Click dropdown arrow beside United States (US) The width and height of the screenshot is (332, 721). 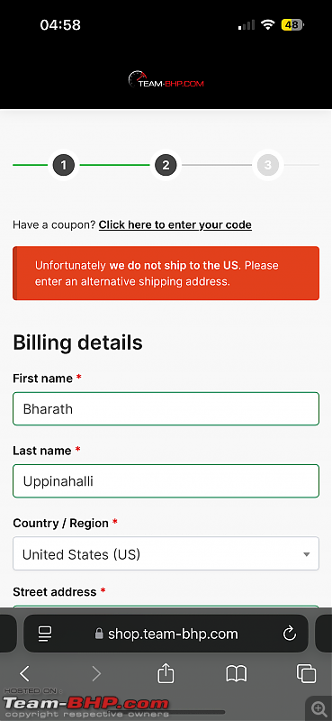[x=306, y=554]
